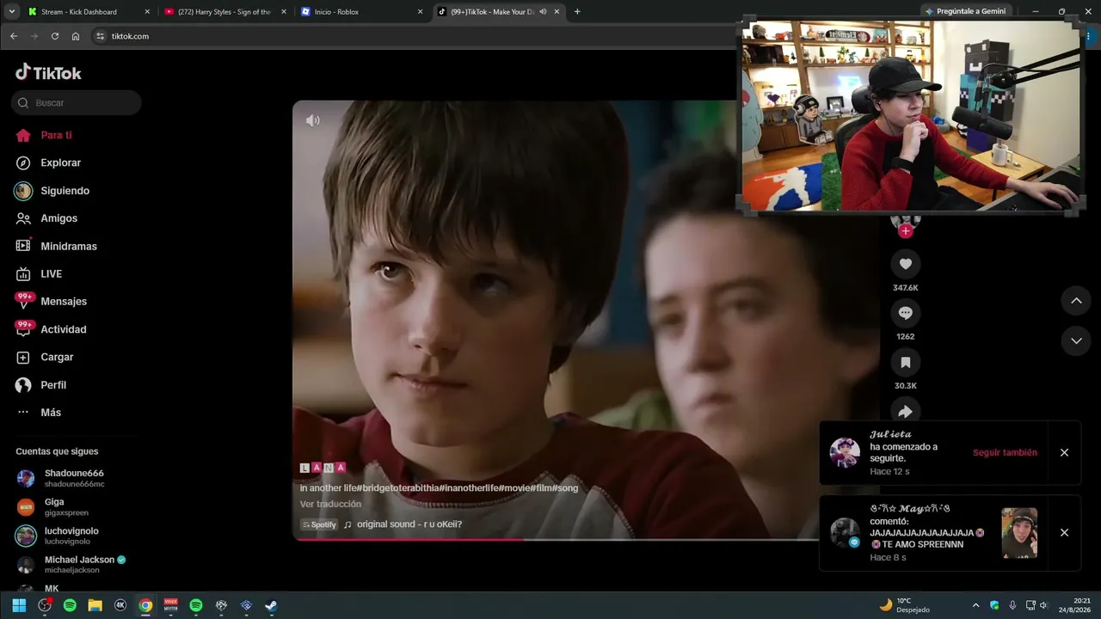Select the Minidramas icon in sidebar
The height and width of the screenshot is (619, 1101).
23,246
